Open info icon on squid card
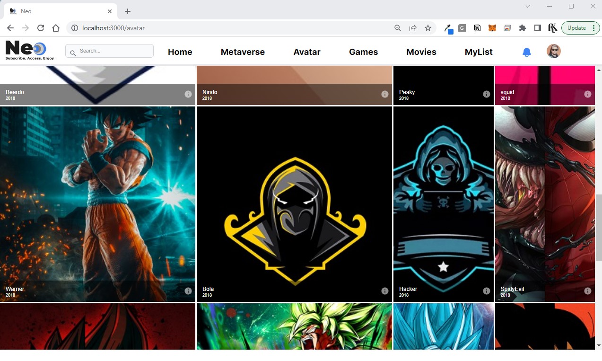Screen dimensions: 602x361 [588, 94]
